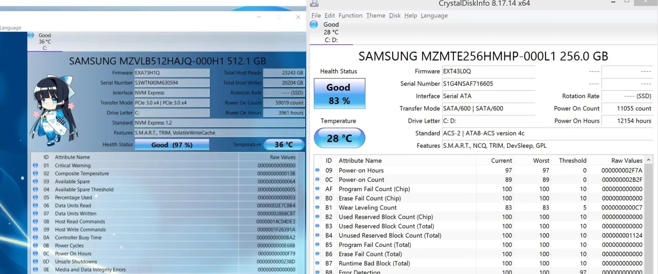Click the status dot for Wear Leveling Count
658x274 pixels.
coord(317,207)
